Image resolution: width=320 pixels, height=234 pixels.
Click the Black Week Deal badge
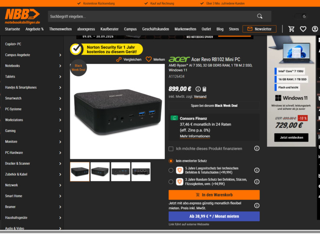pyautogui.click(x=78, y=68)
